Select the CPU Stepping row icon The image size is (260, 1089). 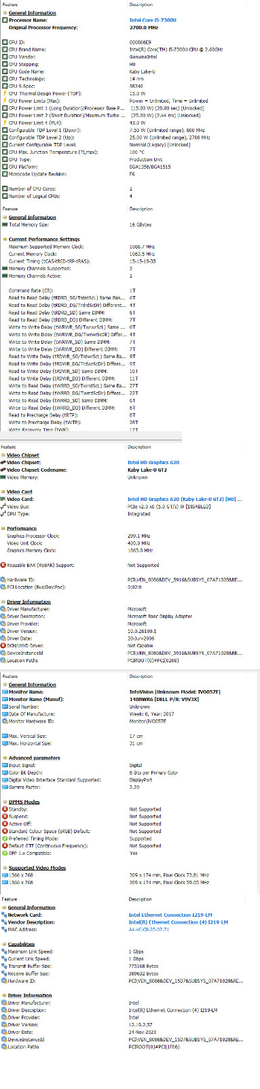tap(5, 64)
